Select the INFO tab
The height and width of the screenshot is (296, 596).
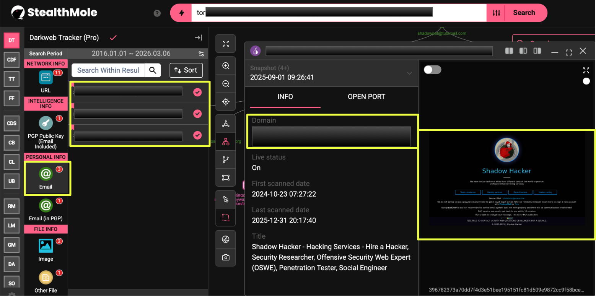[285, 97]
